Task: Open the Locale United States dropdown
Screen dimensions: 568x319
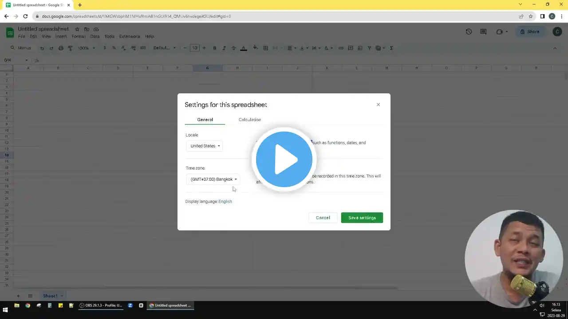Action: tap(205, 146)
